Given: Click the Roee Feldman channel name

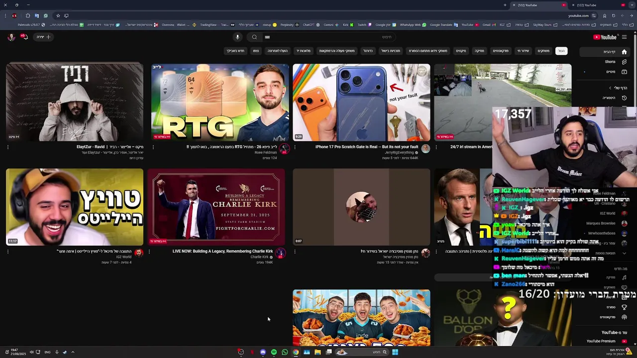Looking at the screenshot, I should [x=266, y=153].
